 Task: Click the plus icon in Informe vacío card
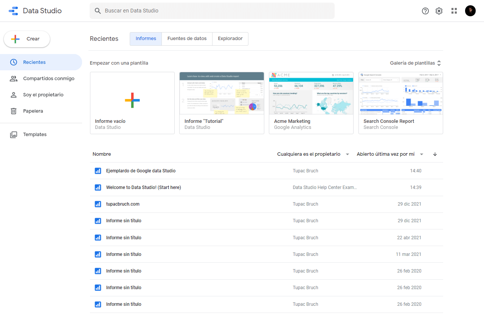point(132,100)
